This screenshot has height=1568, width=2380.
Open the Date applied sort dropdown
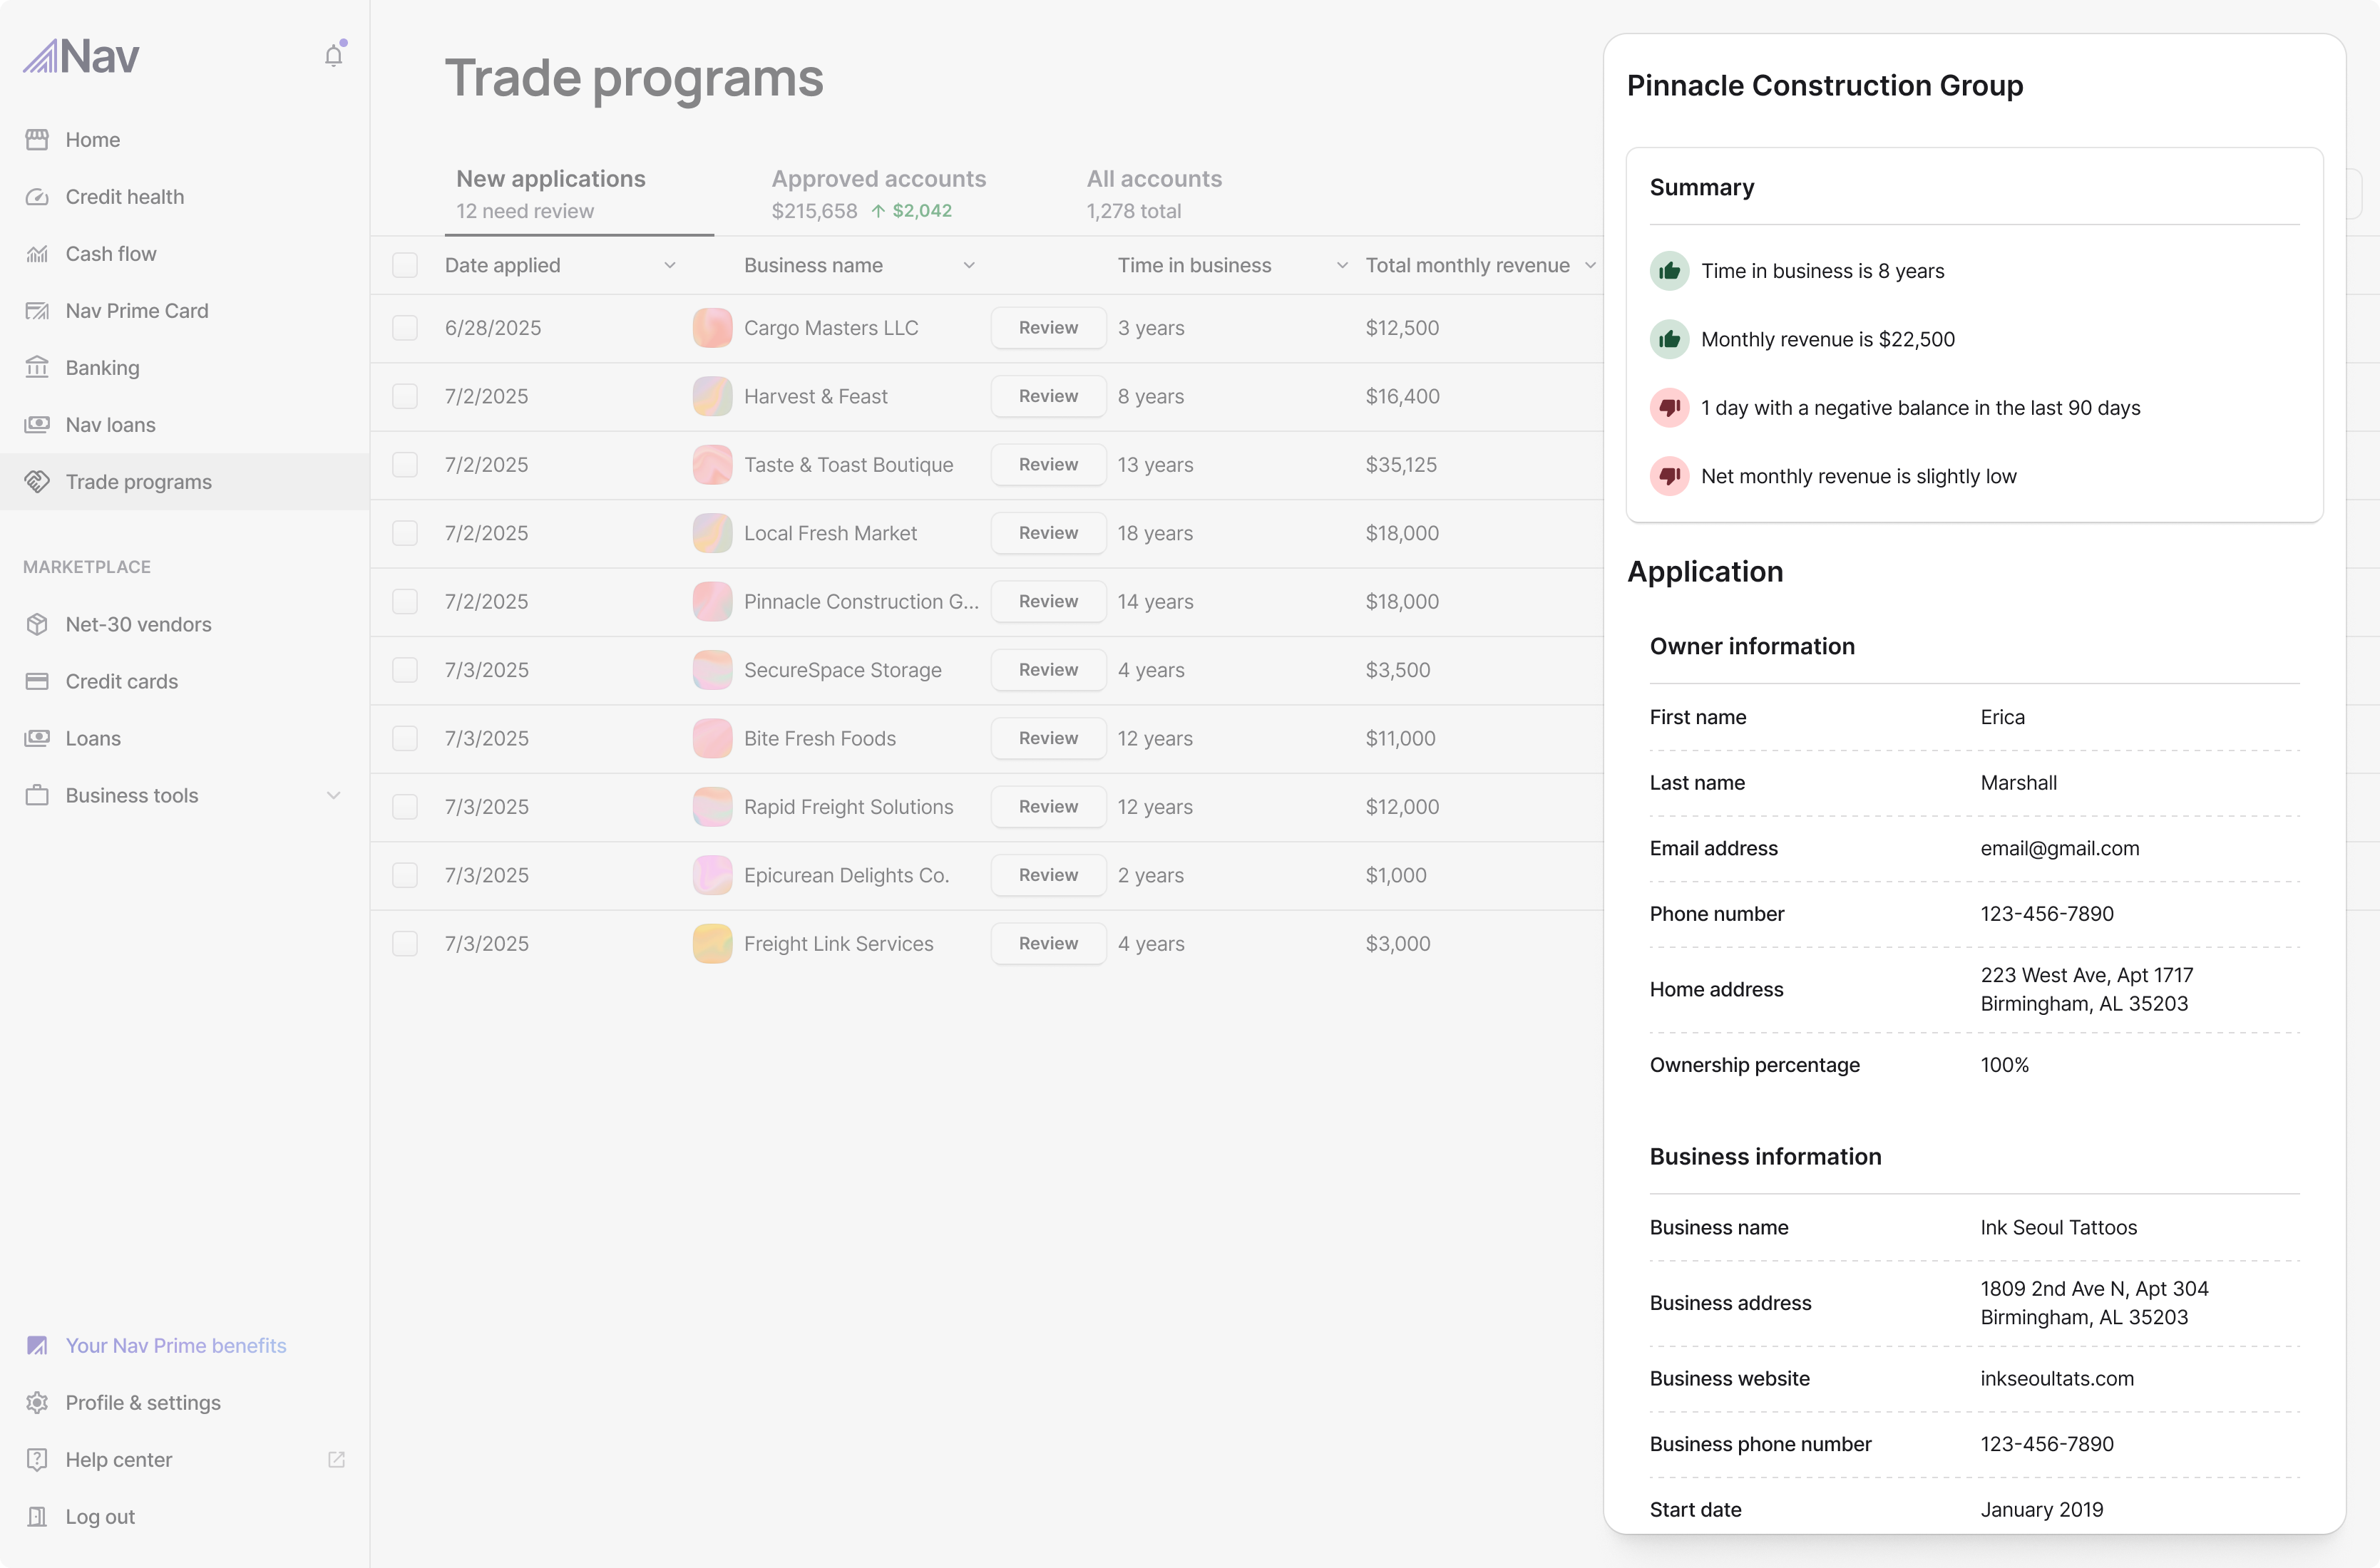[670, 265]
